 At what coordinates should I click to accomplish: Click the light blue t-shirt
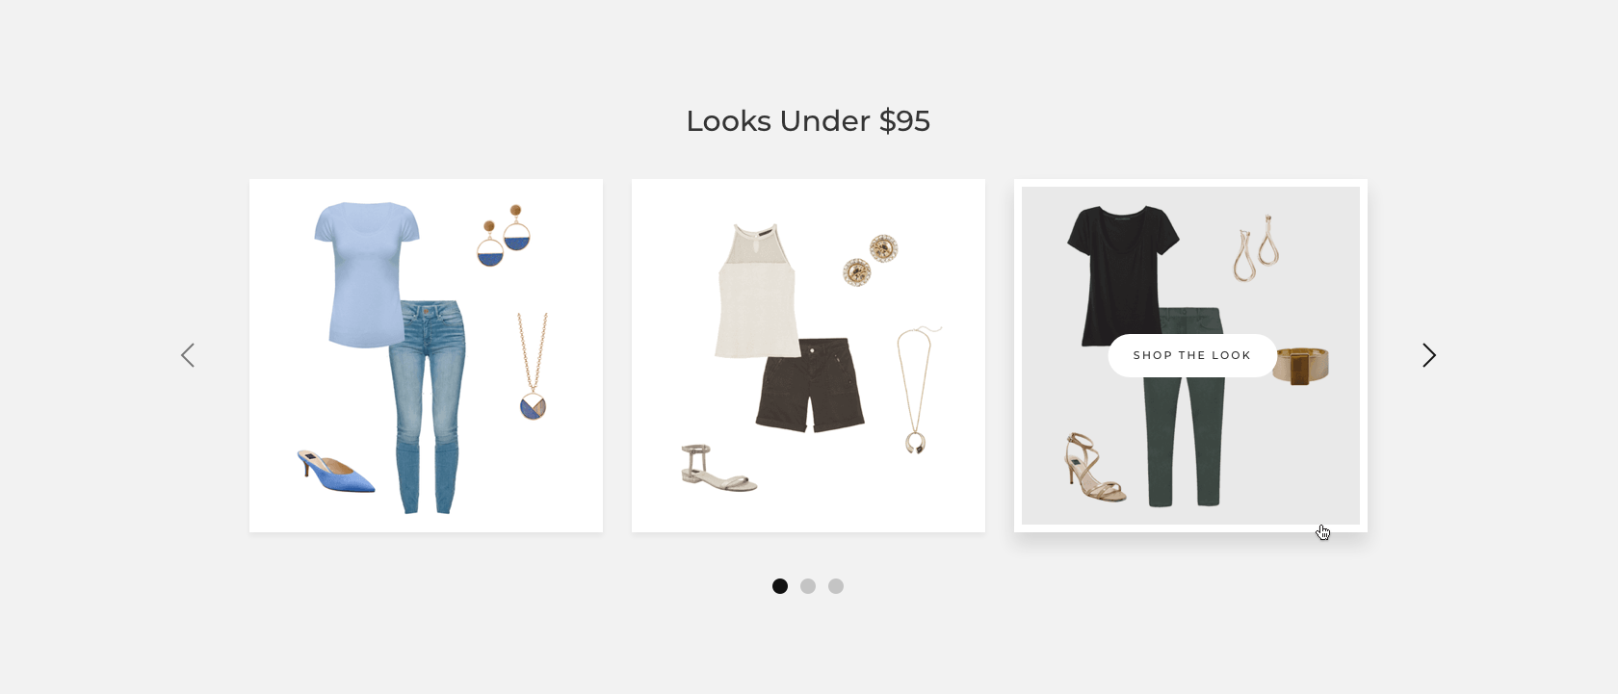click(367, 274)
